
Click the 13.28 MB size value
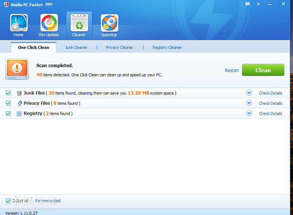coord(138,93)
